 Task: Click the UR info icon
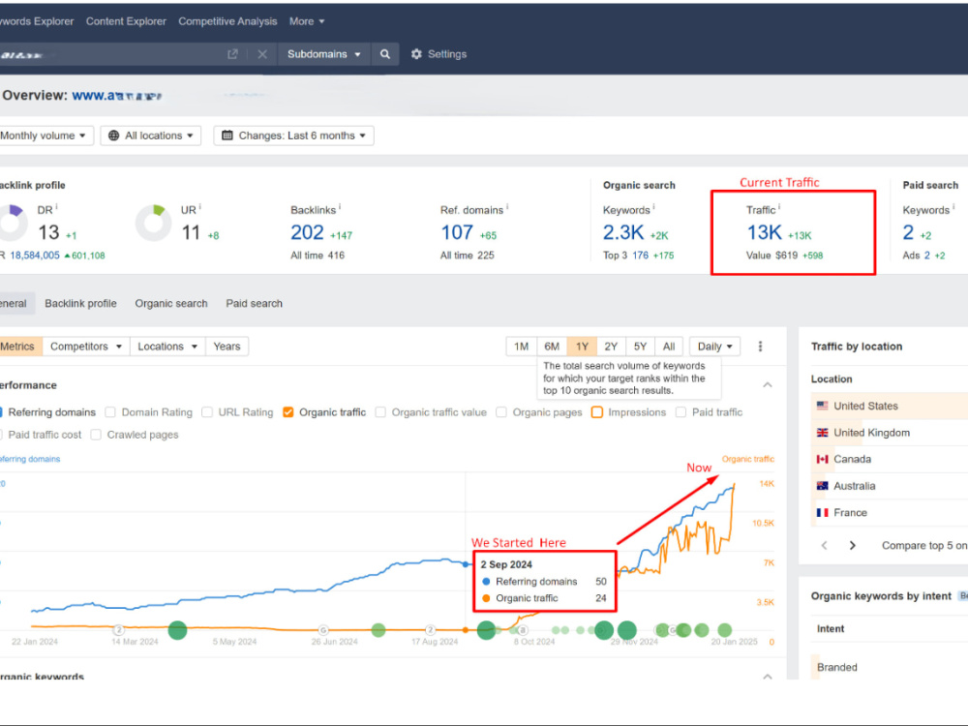point(200,207)
